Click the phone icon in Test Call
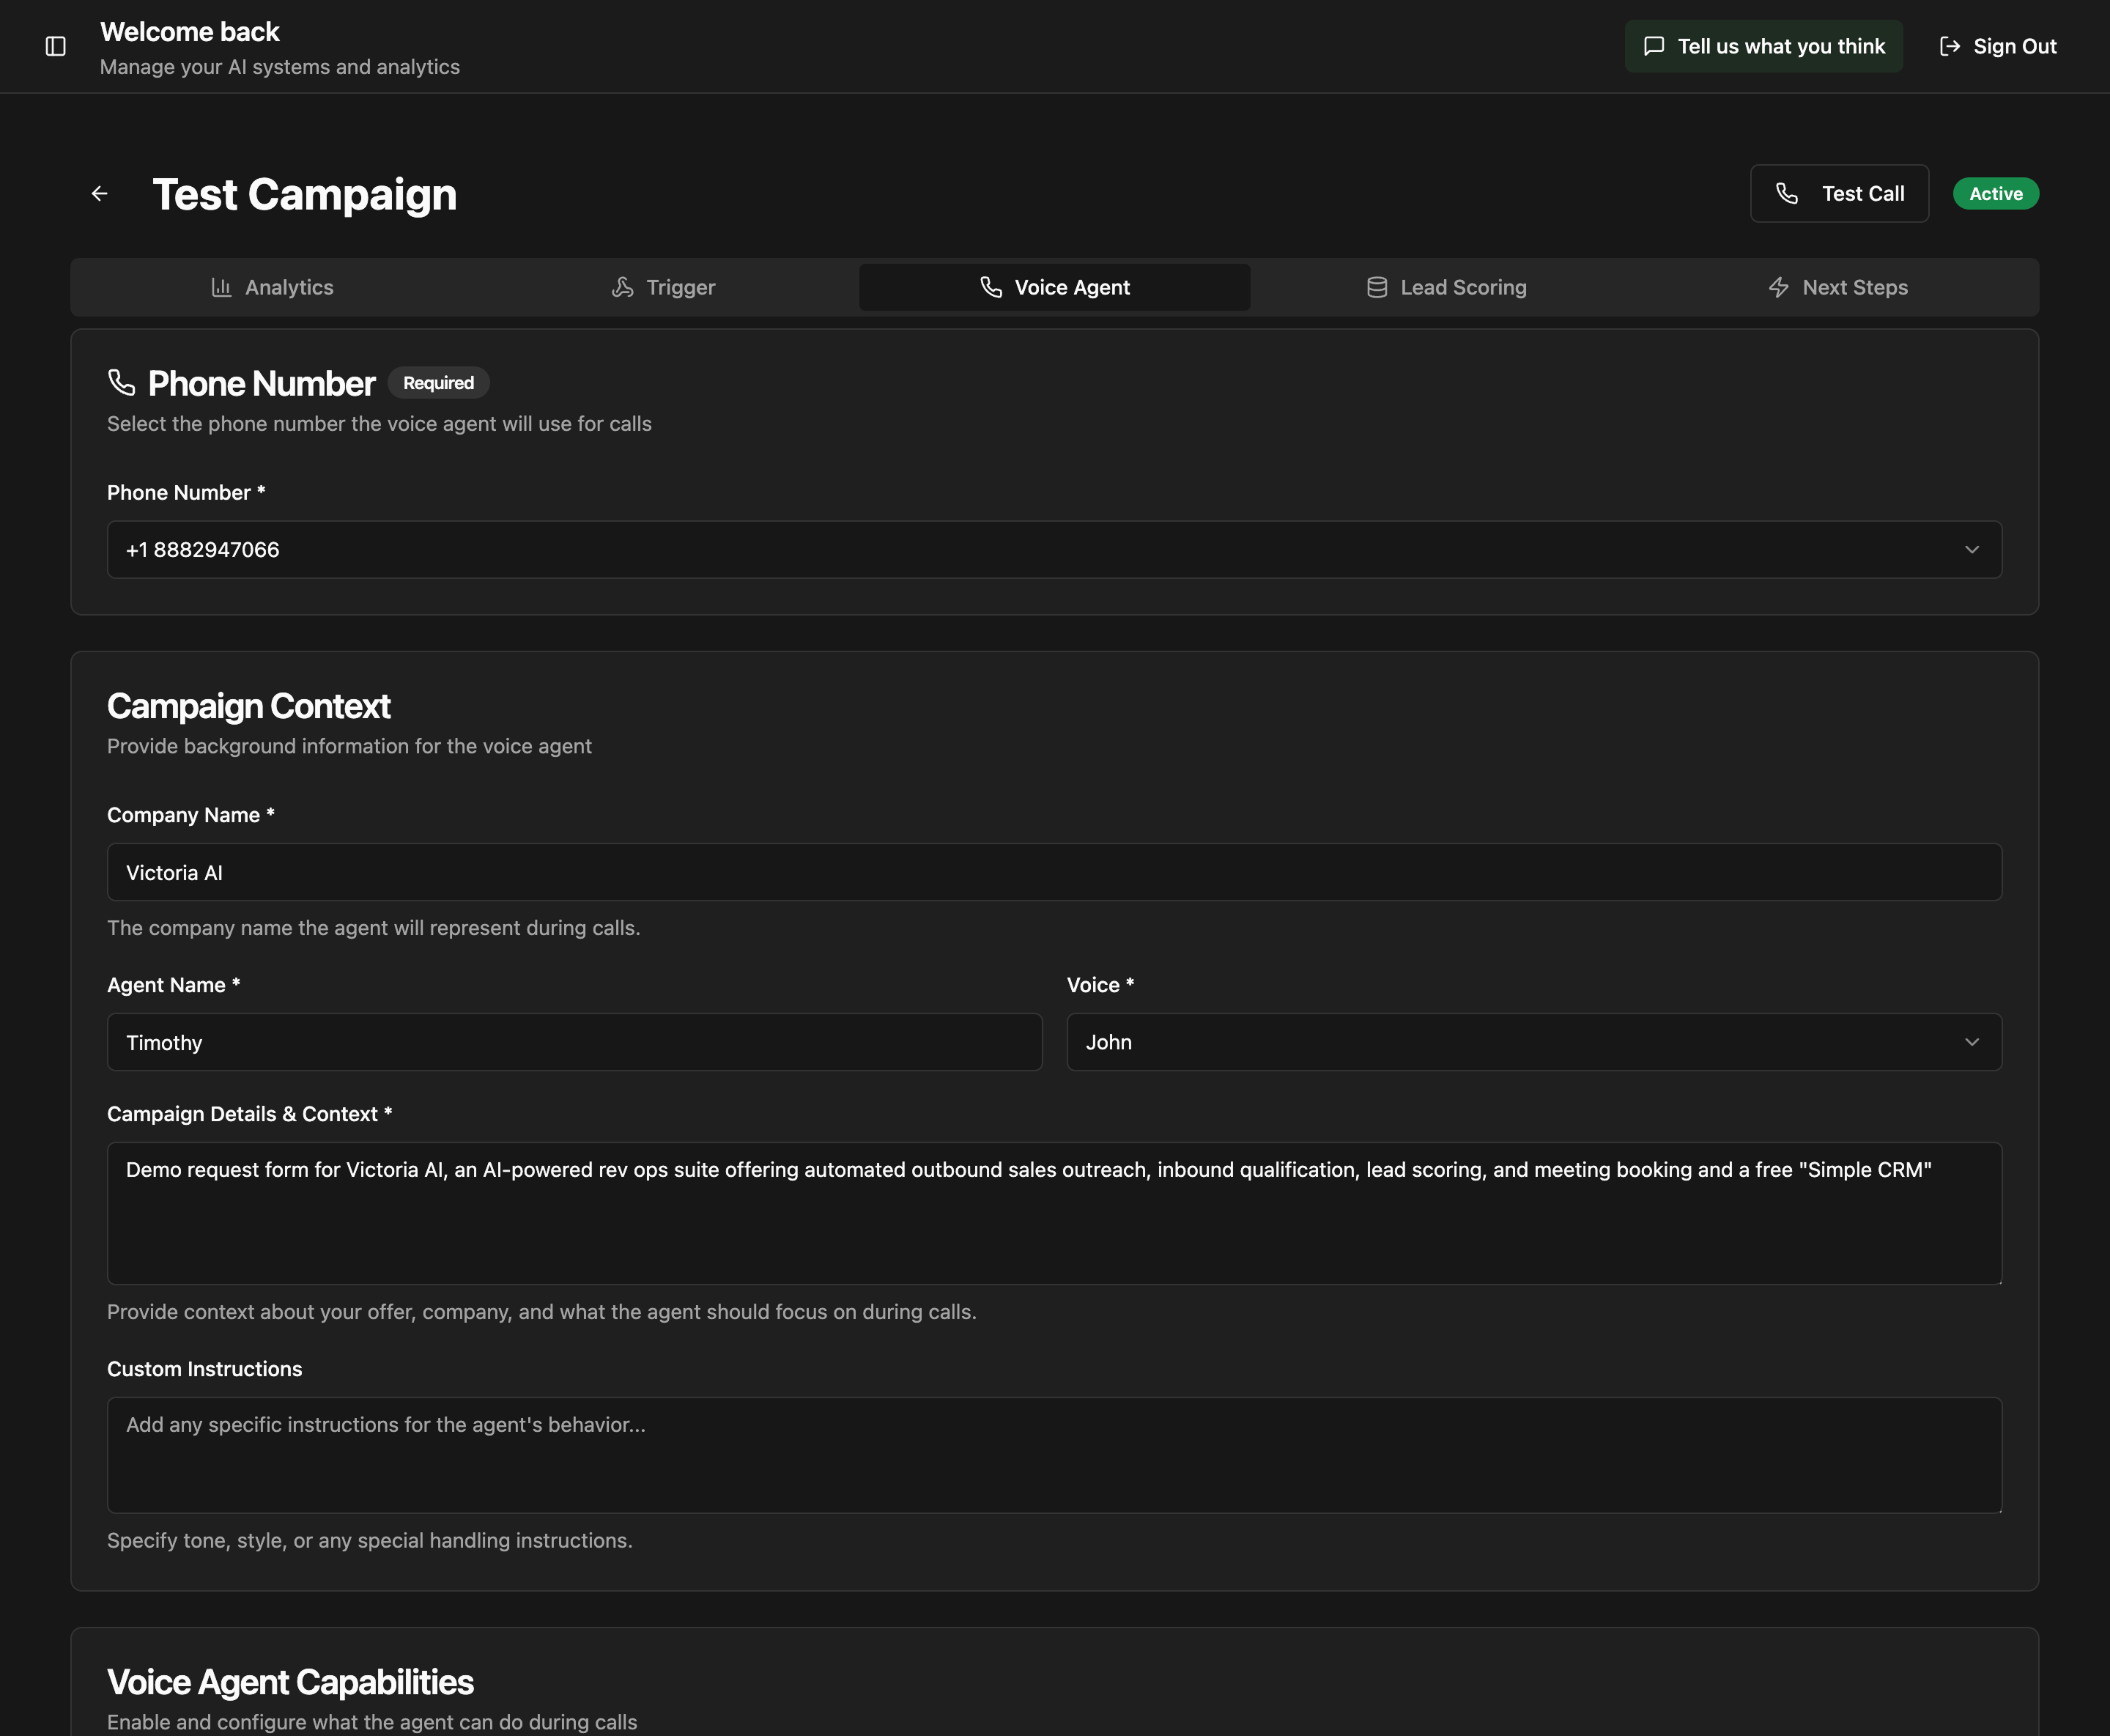This screenshot has width=2110, height=1736. (x=1787, y=194)
